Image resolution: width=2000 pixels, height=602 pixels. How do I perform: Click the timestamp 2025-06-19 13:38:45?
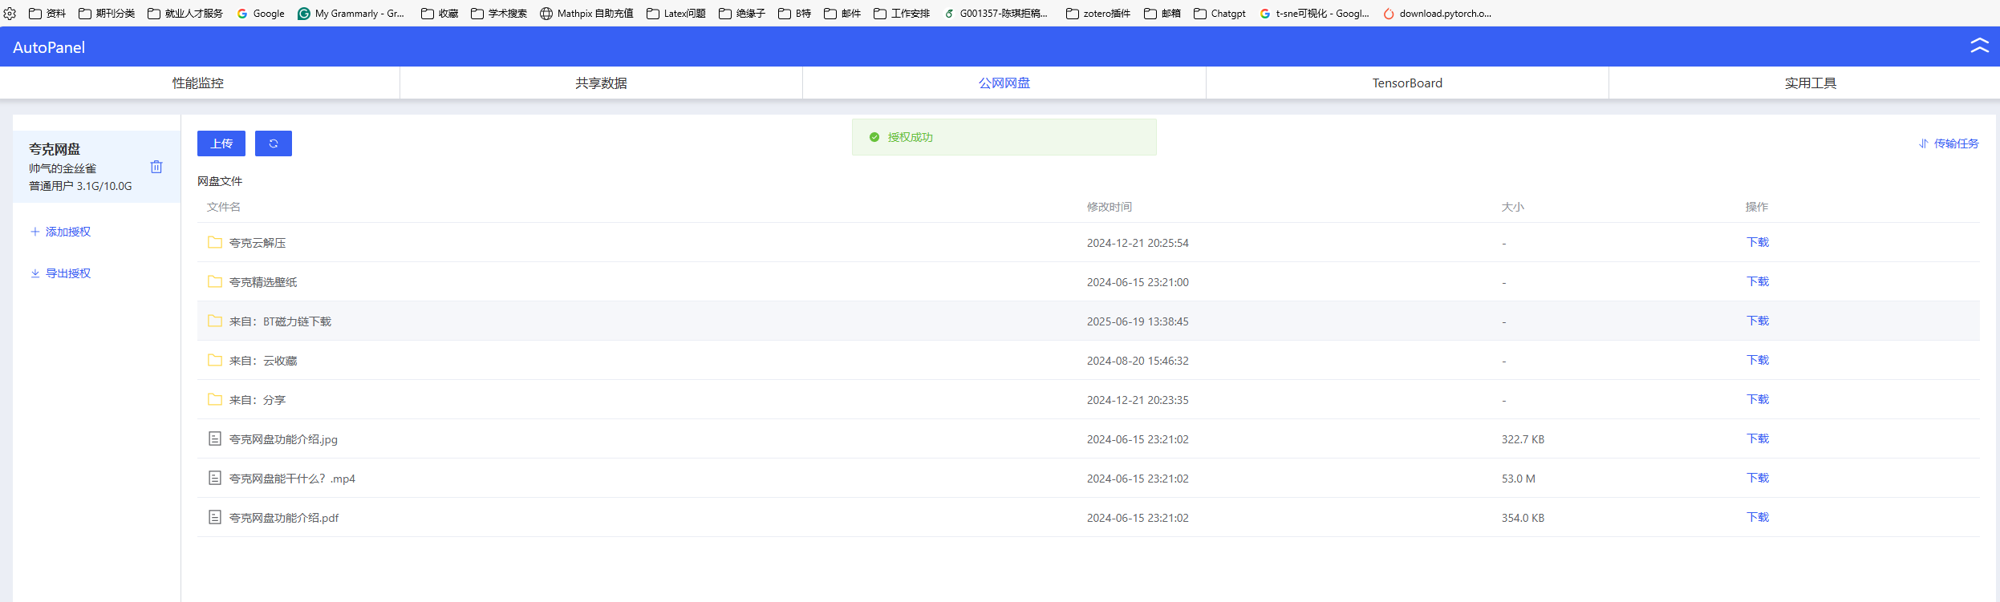point(1138,321)
